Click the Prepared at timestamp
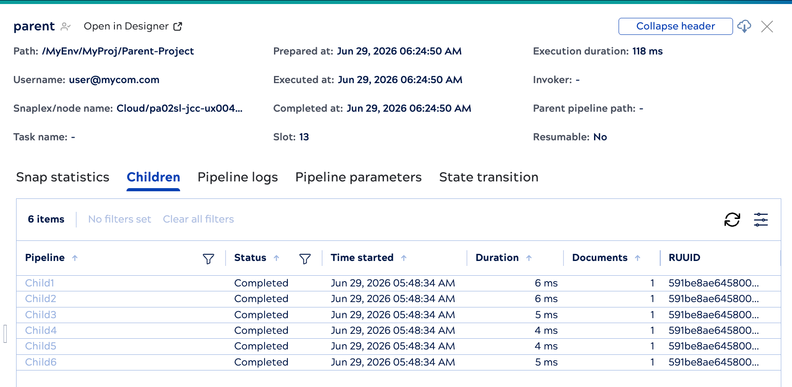The image size is (792, 387). pyautogui.click(x=399, y=51)
